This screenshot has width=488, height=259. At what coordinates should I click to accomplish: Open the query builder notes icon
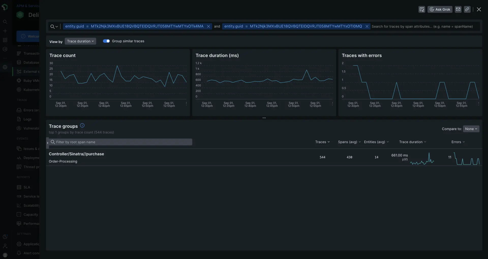tap(422, 9)
